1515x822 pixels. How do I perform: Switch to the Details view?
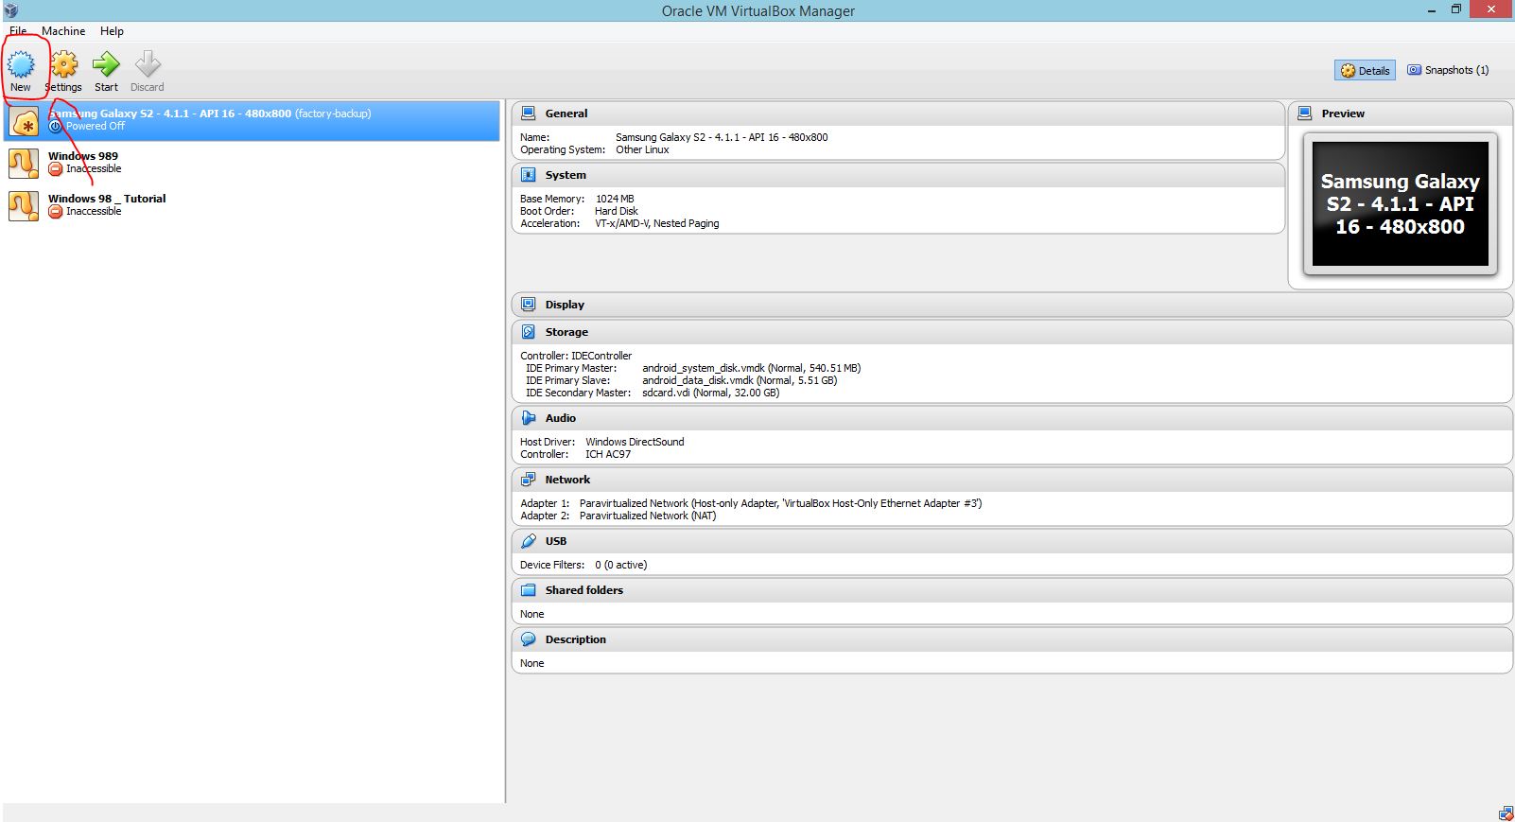click(x=1365, y=70)
